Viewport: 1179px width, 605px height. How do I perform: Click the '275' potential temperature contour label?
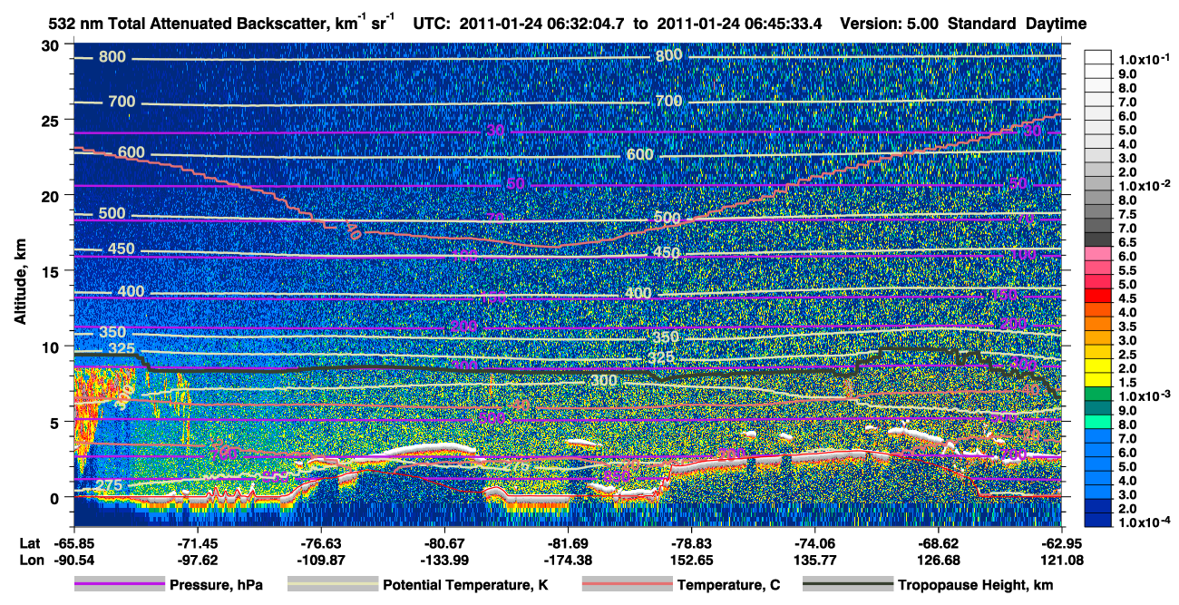108,486
